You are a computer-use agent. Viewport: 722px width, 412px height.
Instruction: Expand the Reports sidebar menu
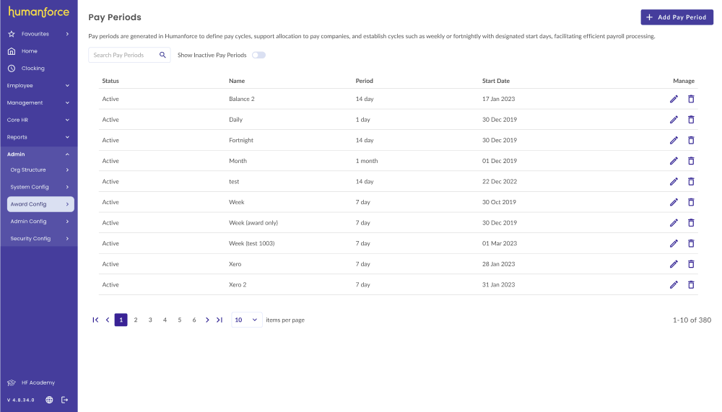[38, 137]
